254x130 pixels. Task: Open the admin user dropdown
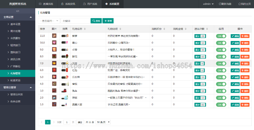[208, 4]
